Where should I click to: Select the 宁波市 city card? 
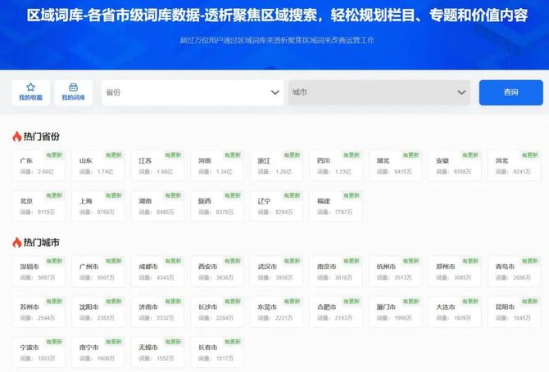pyautogui.click(x=39, y=352)
